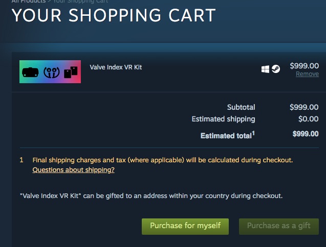The image size is (326, 247).
Task: Click the VR controllers icon in thumbnail
Action: pyautogui.click(x=51, y=72)
